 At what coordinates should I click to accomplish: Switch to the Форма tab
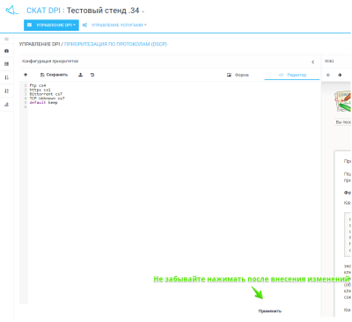(238, 75)
